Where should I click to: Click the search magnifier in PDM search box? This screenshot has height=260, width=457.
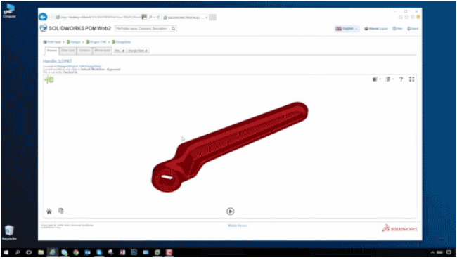pyautogui.click(x=173, y=29)
